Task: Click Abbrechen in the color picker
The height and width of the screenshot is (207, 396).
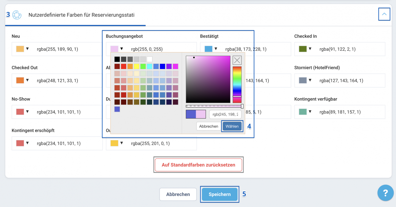Action: [x=209, y=126]
